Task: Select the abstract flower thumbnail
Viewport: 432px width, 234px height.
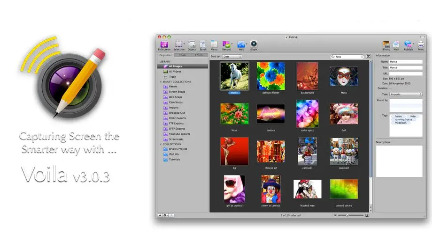Action: point(271,76)
